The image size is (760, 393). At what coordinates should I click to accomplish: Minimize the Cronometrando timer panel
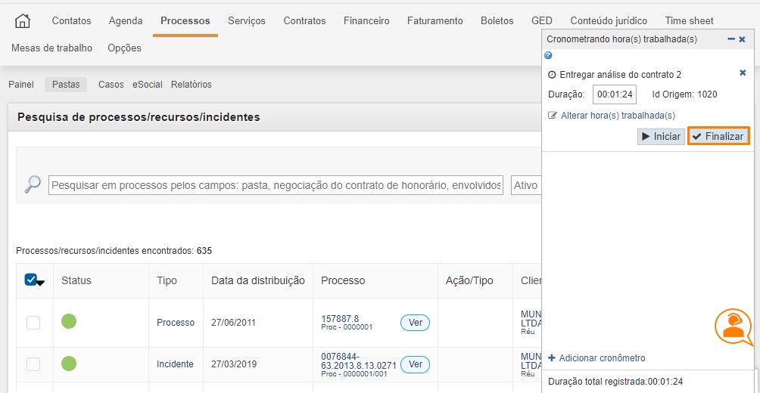pyautogui.click(x=730, y=39)
